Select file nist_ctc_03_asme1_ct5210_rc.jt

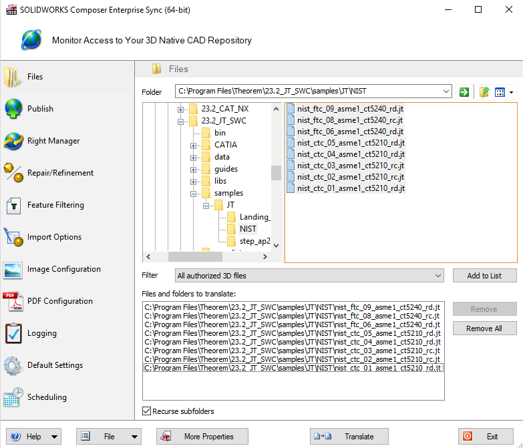tap(351, 166)
